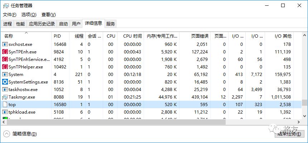The height and width of the screenshot is (143, 308).
Task: Click the 简略信息(D) link text
Action: (x=24, y=134)
